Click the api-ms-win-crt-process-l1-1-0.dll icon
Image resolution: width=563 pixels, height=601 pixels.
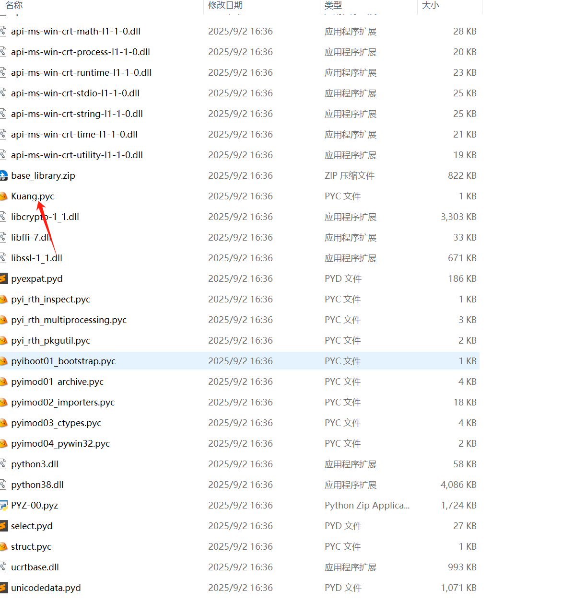[x=3, y=52]
